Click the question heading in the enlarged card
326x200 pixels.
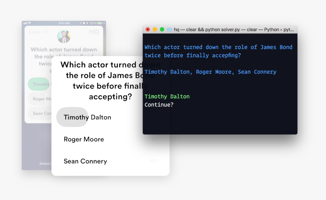[110, 80]
